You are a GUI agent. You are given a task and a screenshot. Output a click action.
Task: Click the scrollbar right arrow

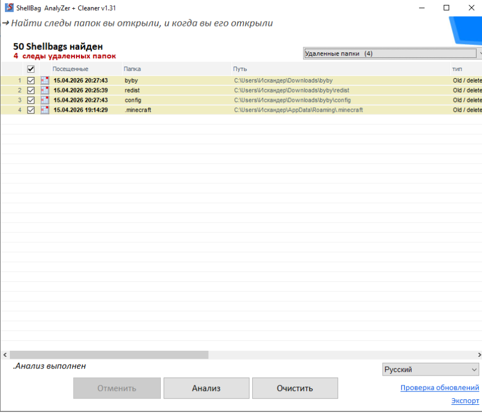coord(479,355)
